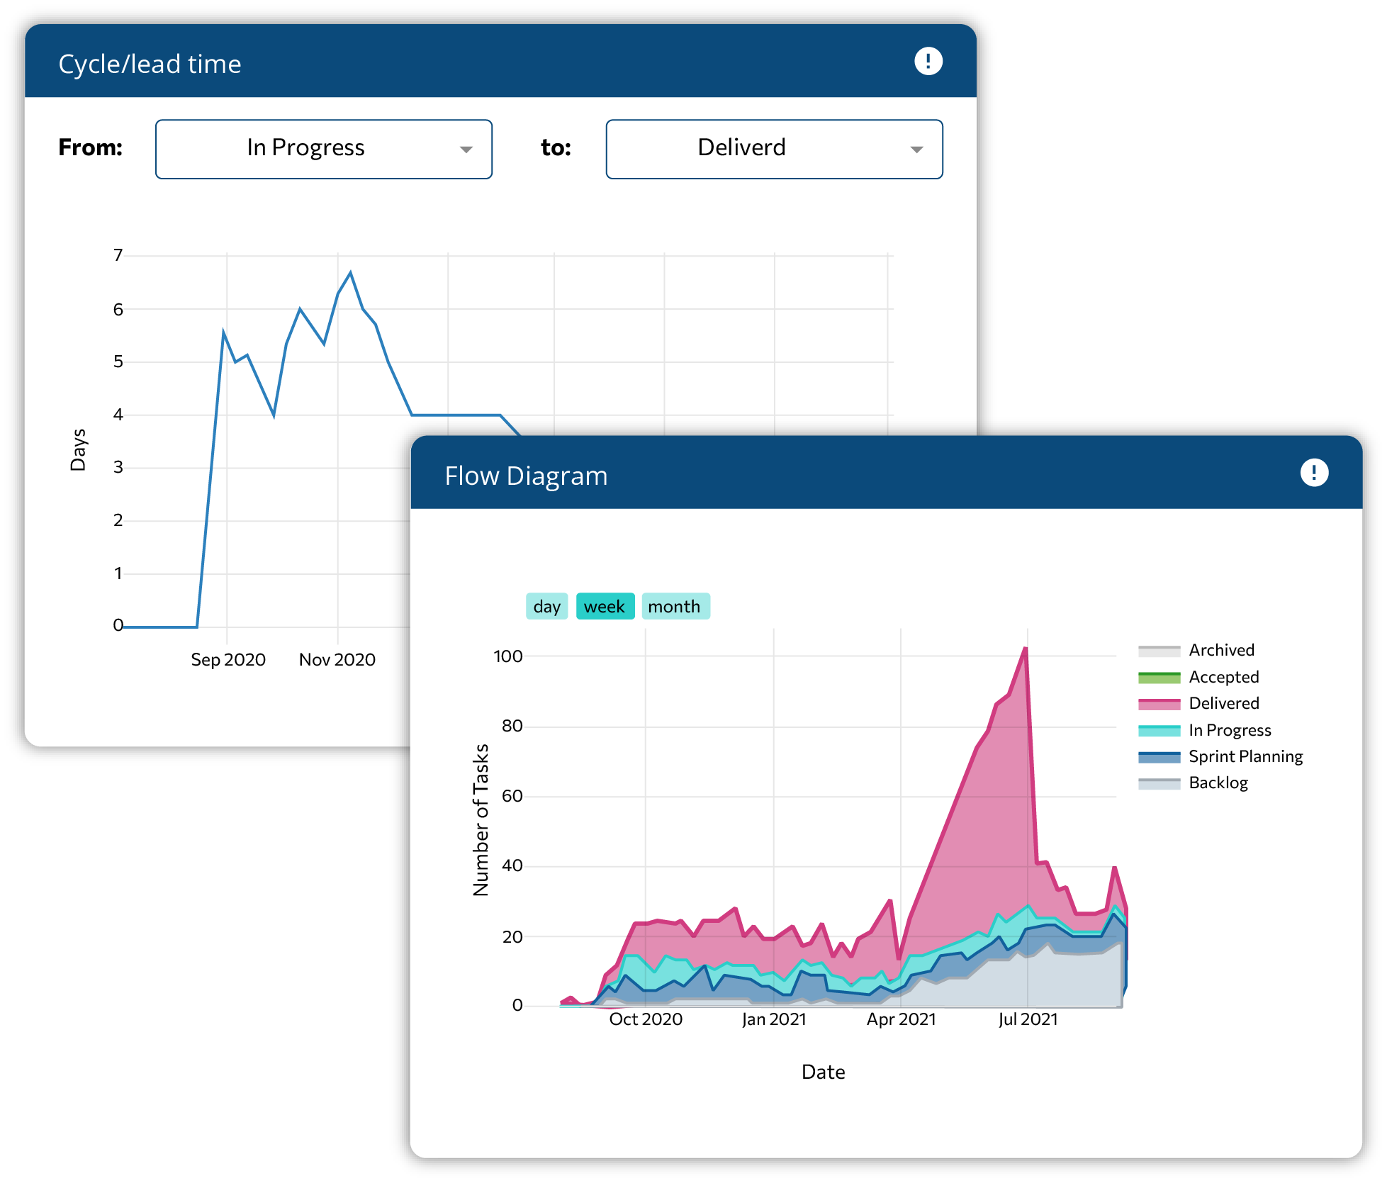Screen dimensions: 1387x1183
Task: Select the day granularity button
Action: [x=546, y=606]
